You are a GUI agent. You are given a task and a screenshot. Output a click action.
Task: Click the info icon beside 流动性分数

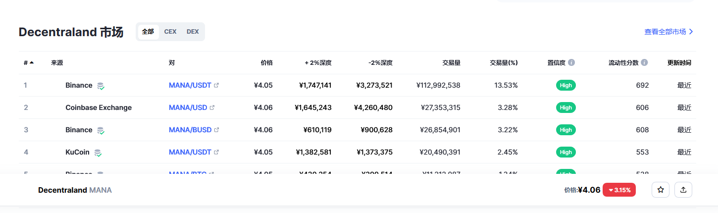pos(644,63)
